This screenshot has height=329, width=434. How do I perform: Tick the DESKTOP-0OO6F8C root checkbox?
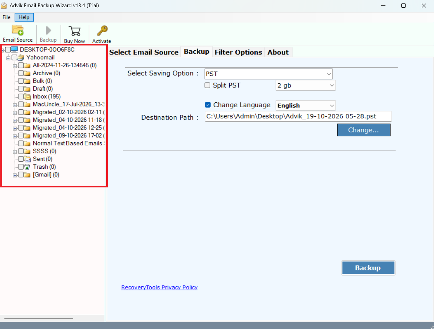(8, 50)
